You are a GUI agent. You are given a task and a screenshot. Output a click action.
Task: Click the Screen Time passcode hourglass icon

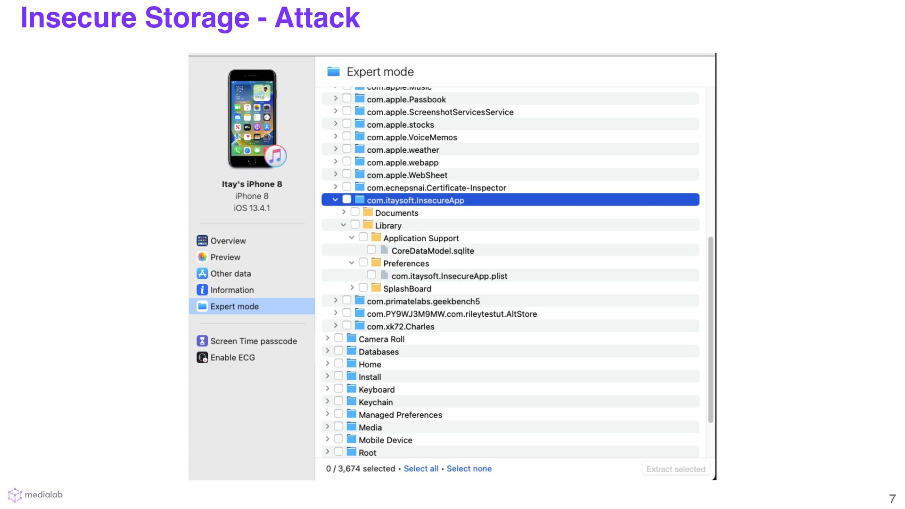(x=202, y=341)
